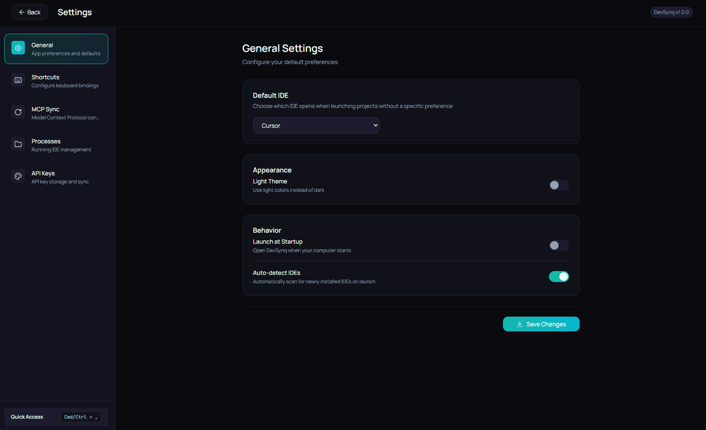
Task: Click the DevSynq v1.0.0 version badge
Action: 671,12
